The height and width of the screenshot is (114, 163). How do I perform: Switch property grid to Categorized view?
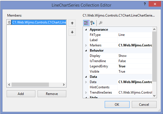click(x=86, y=23)
